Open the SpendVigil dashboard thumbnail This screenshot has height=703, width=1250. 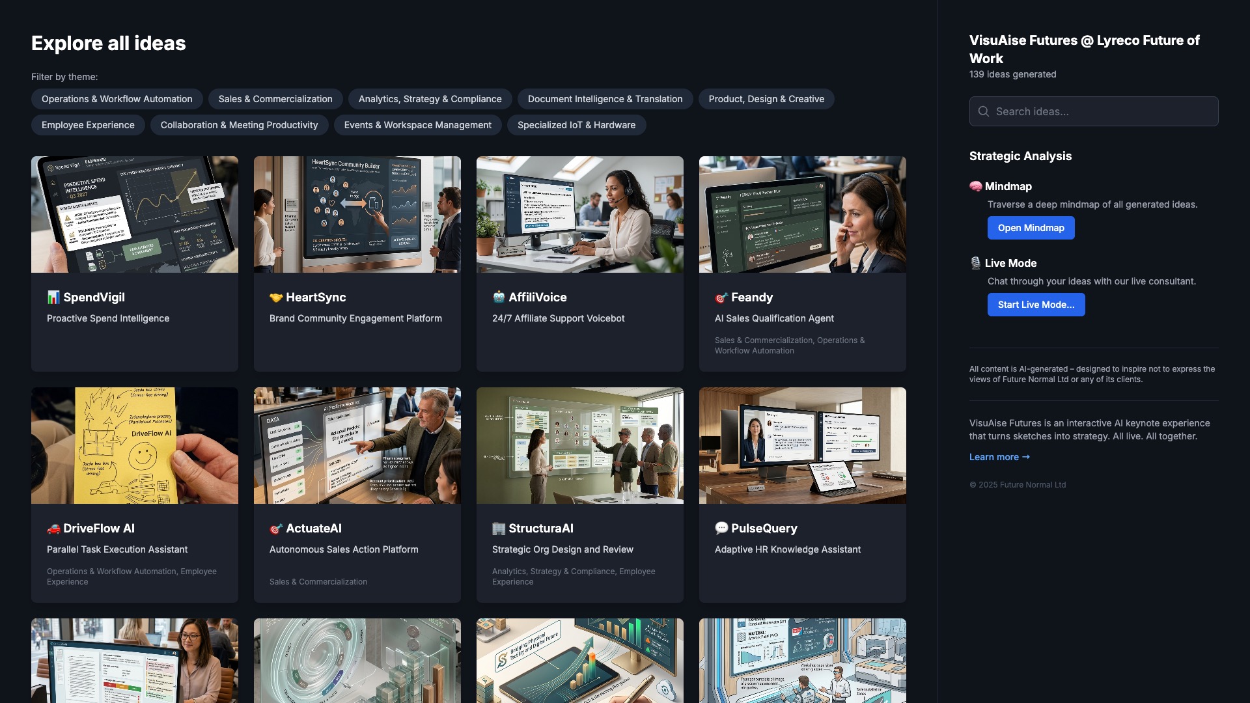(135, 214)
